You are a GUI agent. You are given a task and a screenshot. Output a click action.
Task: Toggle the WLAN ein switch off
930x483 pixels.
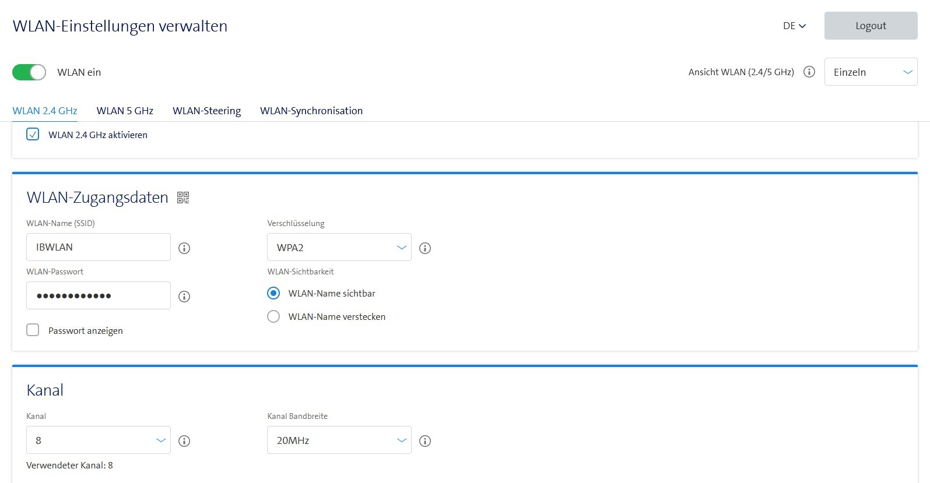(29, 72)
